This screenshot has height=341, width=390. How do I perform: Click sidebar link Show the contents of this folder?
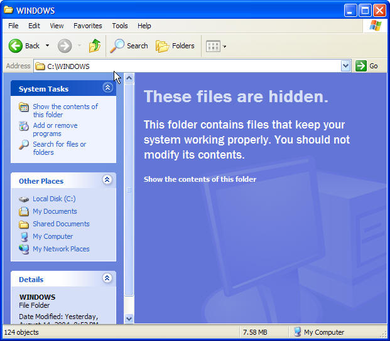(x=65, y=111)
